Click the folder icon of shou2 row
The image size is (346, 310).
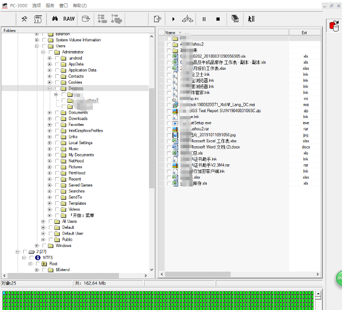tap(175, 44)
